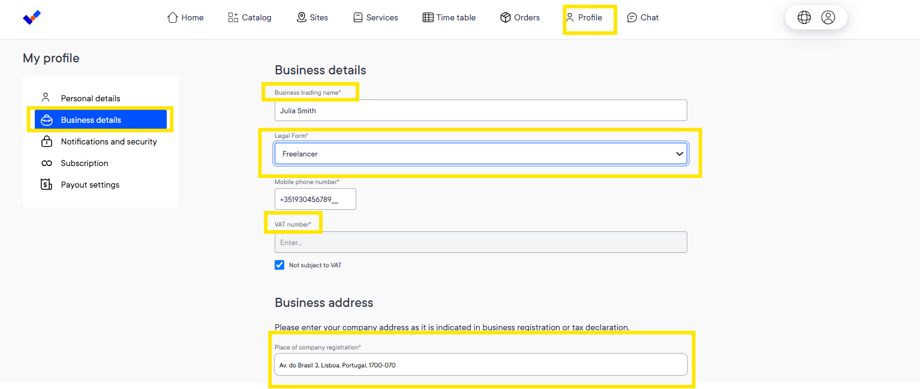Click the Chat bubble icon
920x389 pixels.
coord(632,17)
